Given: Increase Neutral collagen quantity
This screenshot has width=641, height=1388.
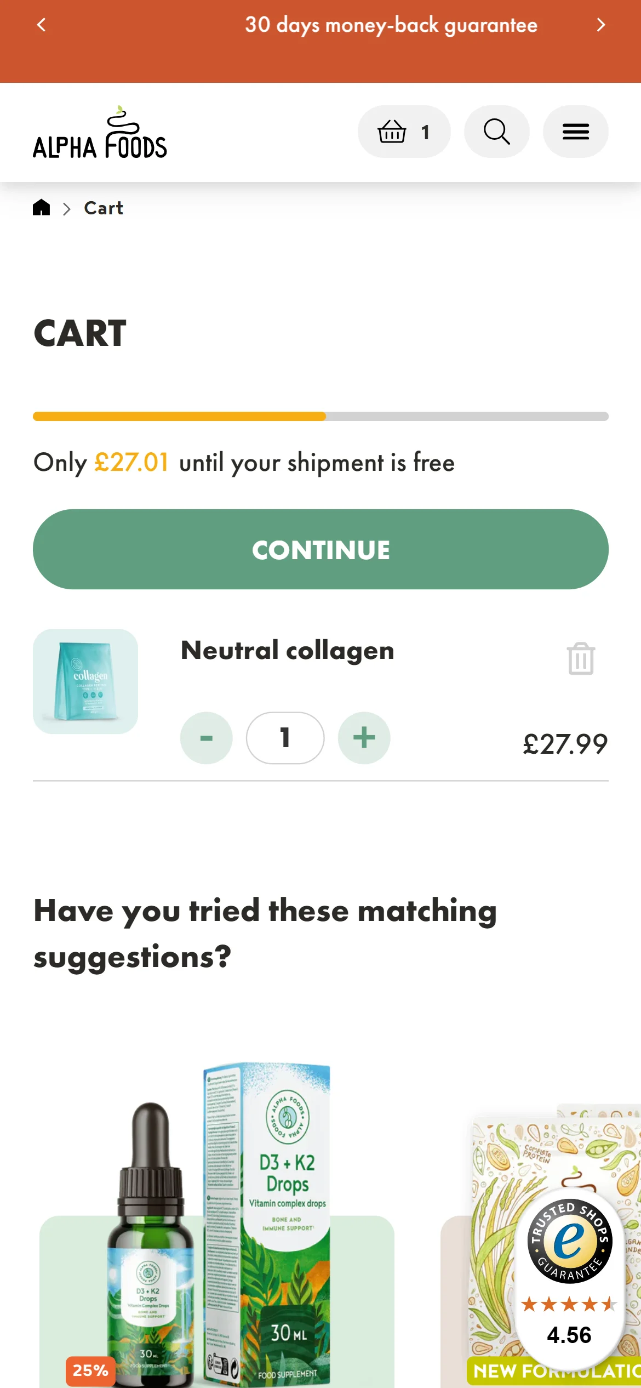Looking at the screenshot, I should click(x=364, y=738).
